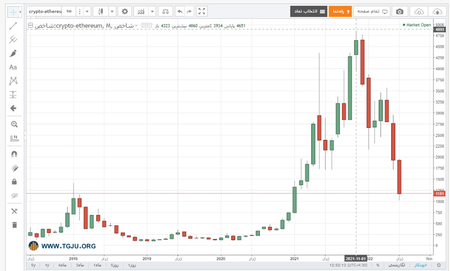Image resolution: width=450 pixels, height=271 pixels.
Task: Select the ruler measure tool
Action: [14, 138]
